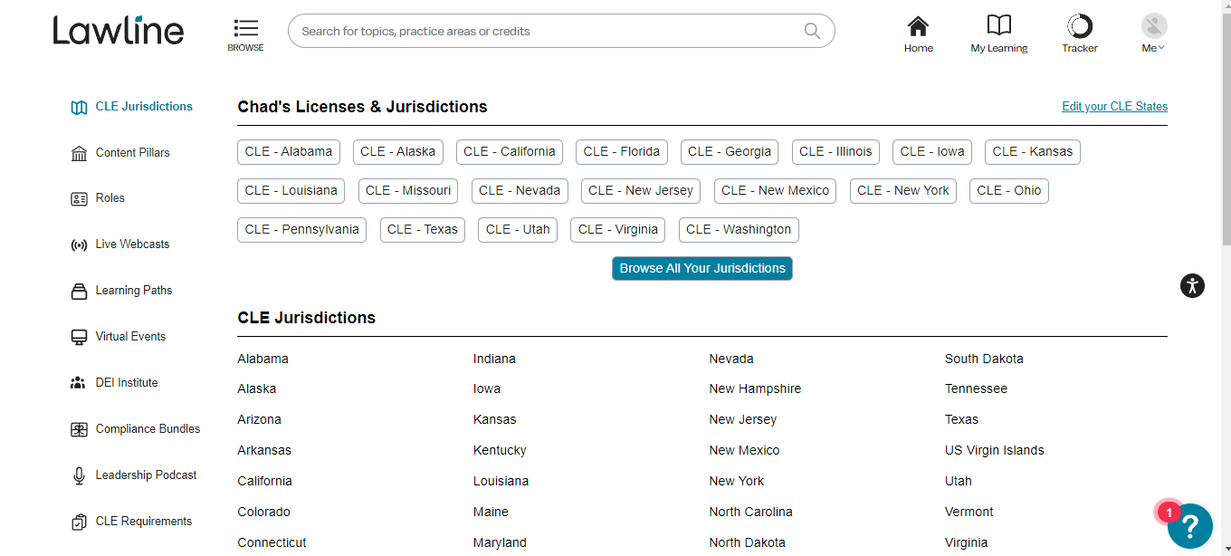Click the DEI Institute people icon
This screenshot has width=1231, height=556.
coord(79,383)
